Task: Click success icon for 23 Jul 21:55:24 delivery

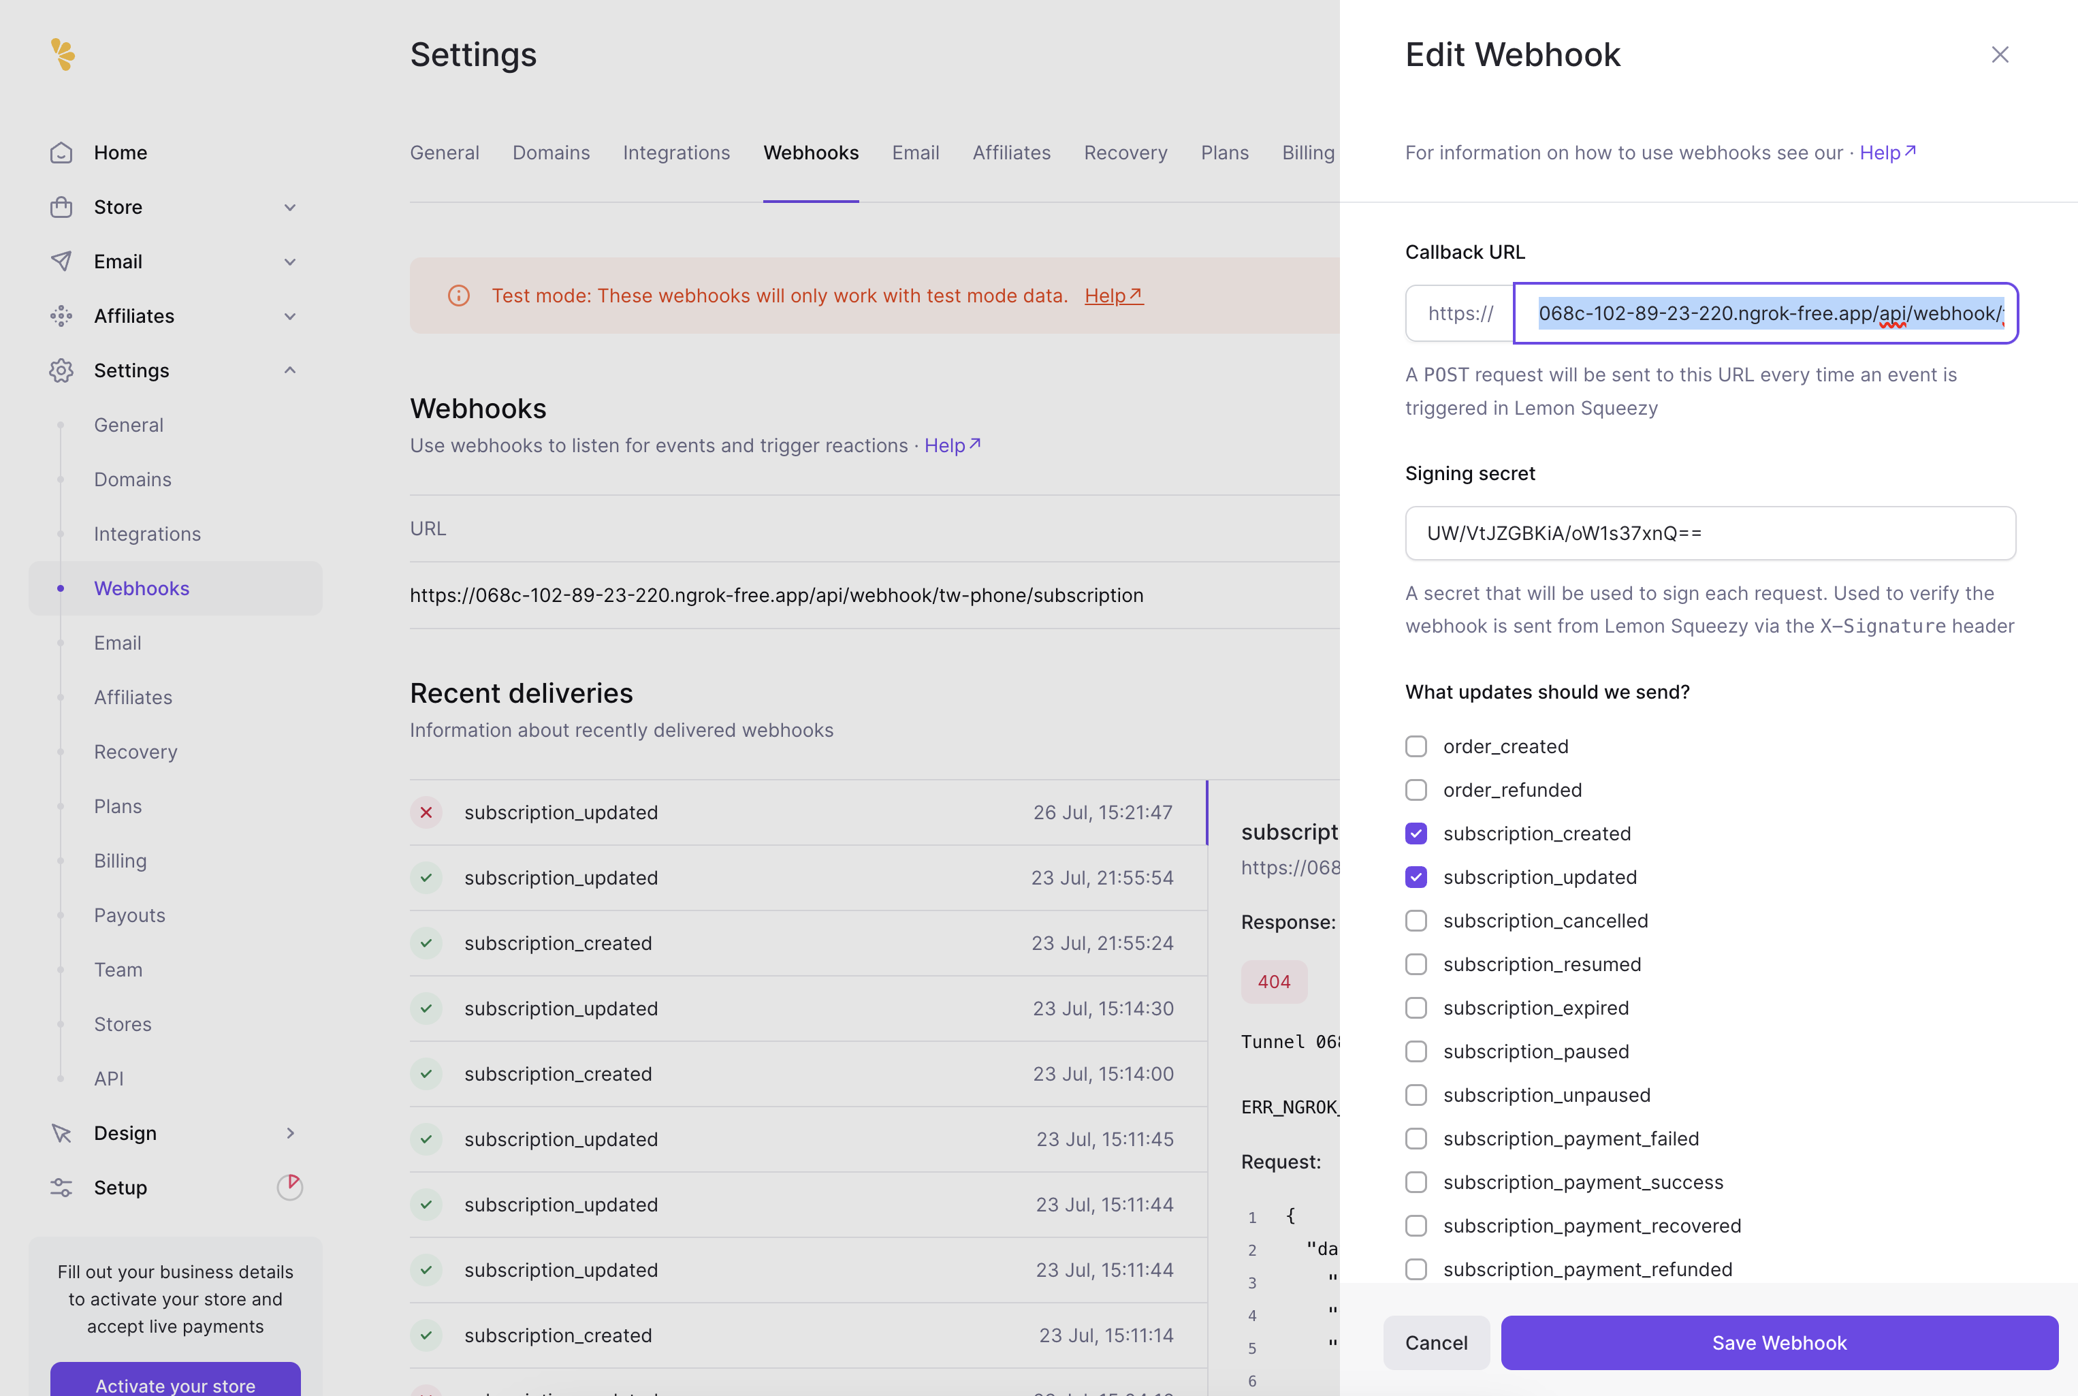Action: click(426, 943)
